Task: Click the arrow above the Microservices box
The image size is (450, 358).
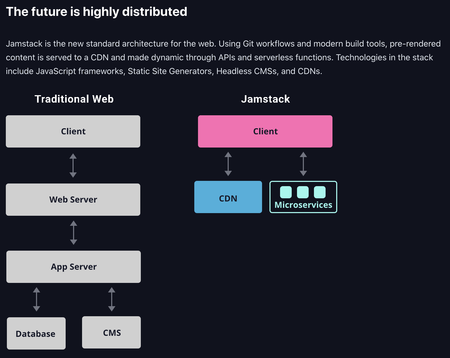Action: pos(303,164)
